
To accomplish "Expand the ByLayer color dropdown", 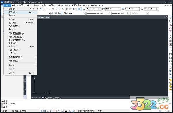I will 84,13.
